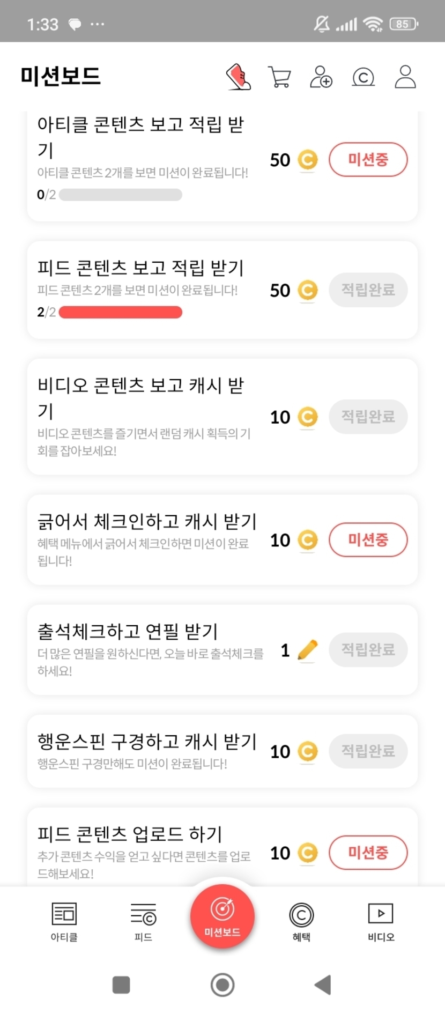Open the user profile icon
The width and height of the screenshot is (445, 1014).
[405, 77]
